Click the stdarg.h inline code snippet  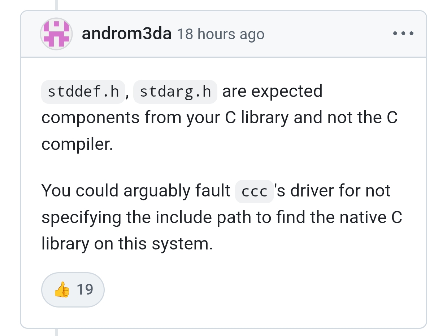175,92
